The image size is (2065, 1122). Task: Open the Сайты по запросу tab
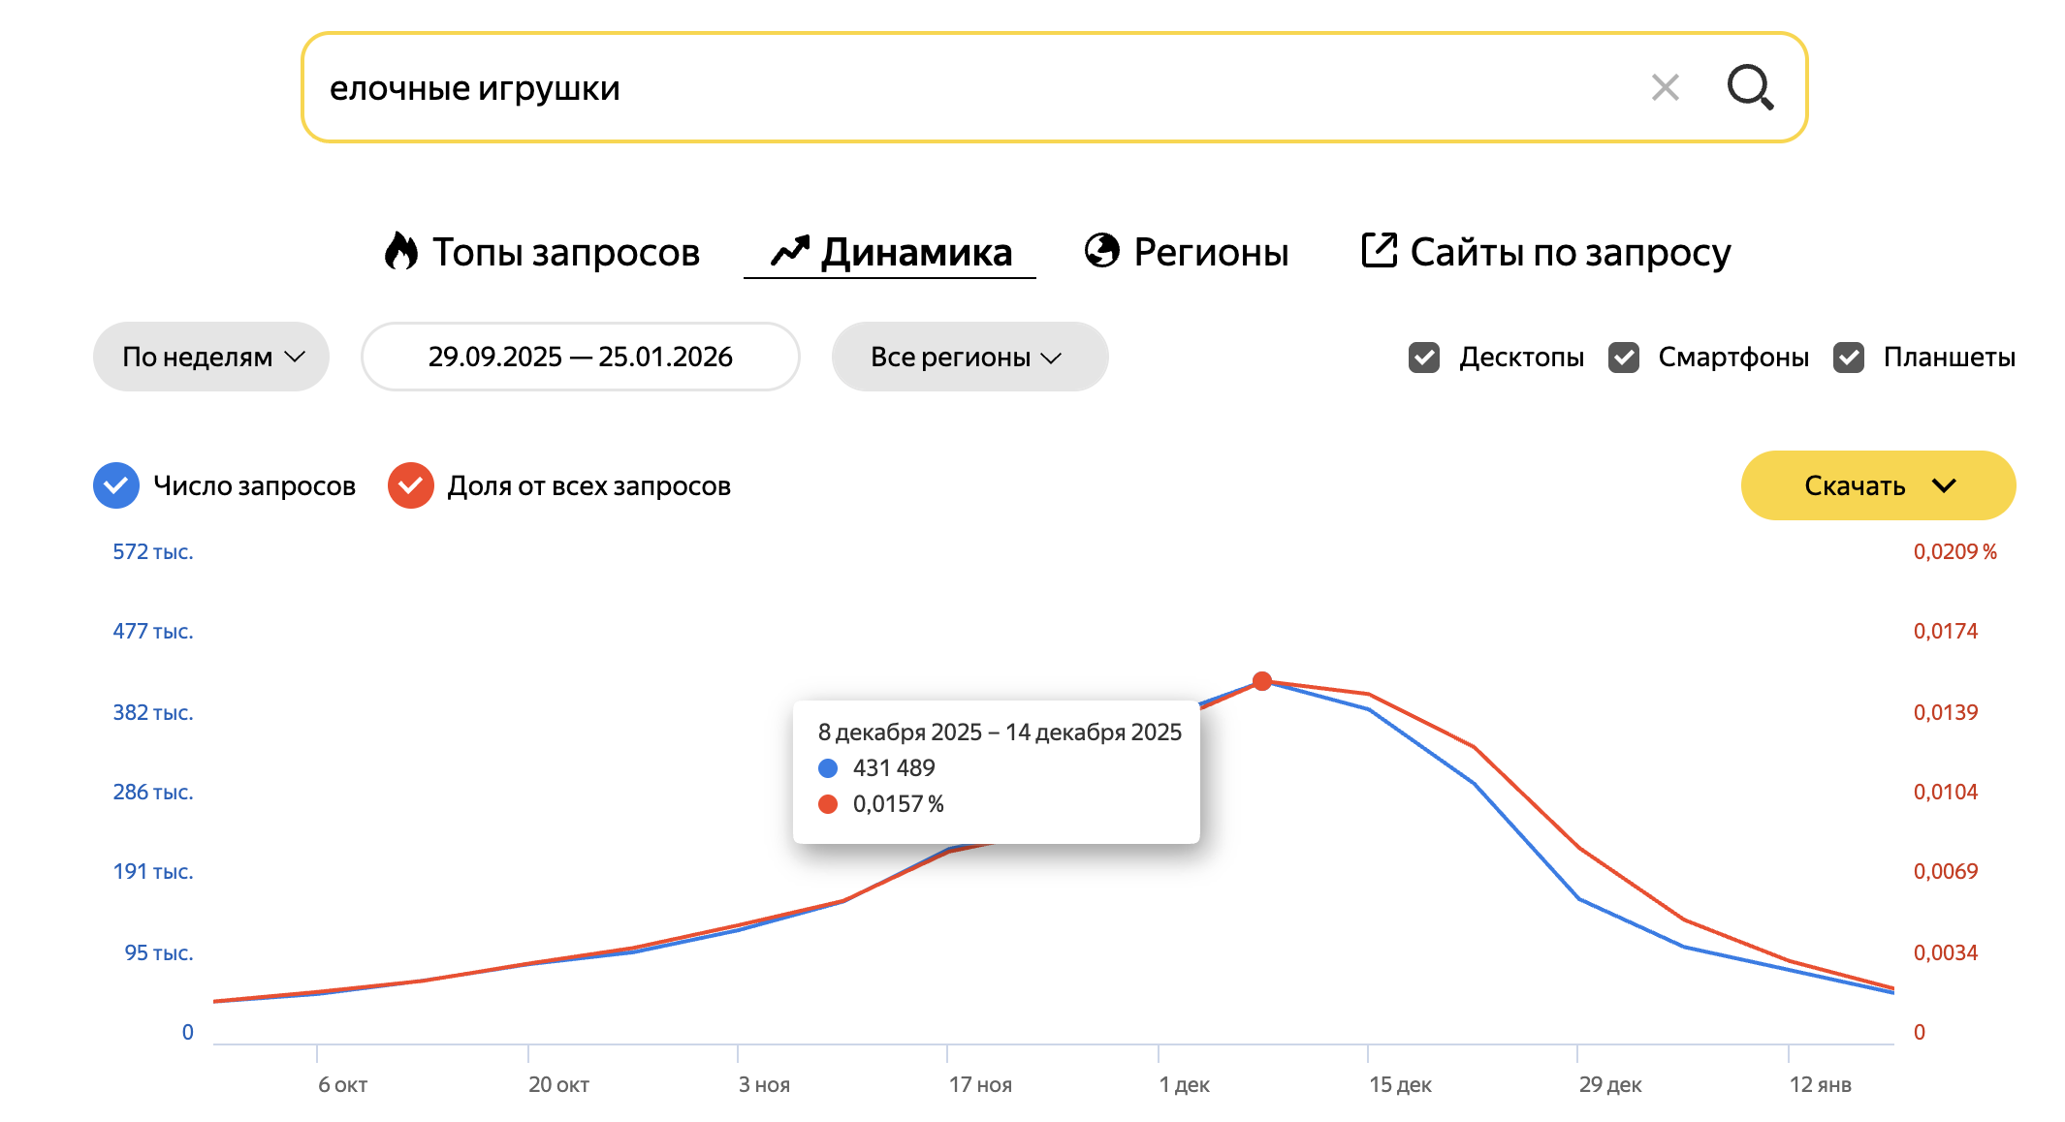(1570, 252)
